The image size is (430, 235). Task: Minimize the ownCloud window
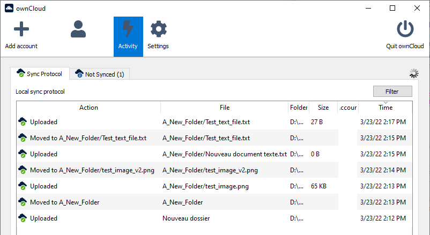pyautogui.click(x=368, y=8)
